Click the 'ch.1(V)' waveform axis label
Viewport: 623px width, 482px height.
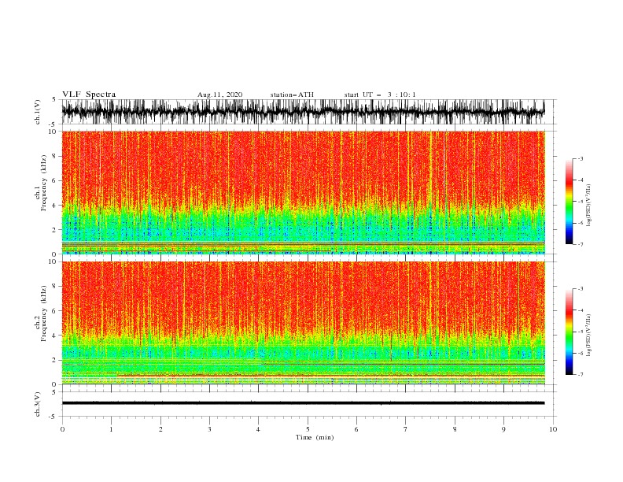coord(38,112)
